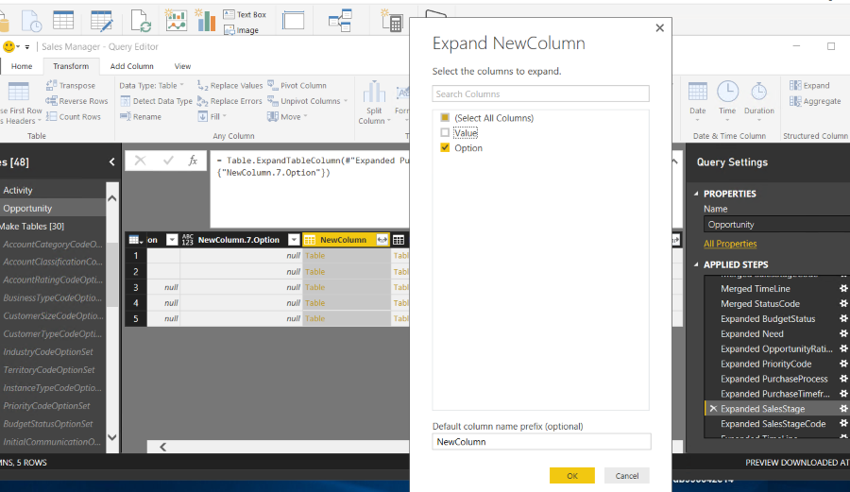The image size is (850, 492).
Task: Check the Value column checkbox
Action: (x=445, y=133)
